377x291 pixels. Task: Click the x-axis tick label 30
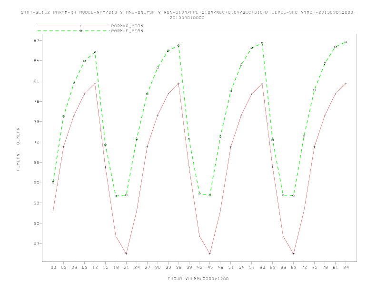(x=158, y=267)
